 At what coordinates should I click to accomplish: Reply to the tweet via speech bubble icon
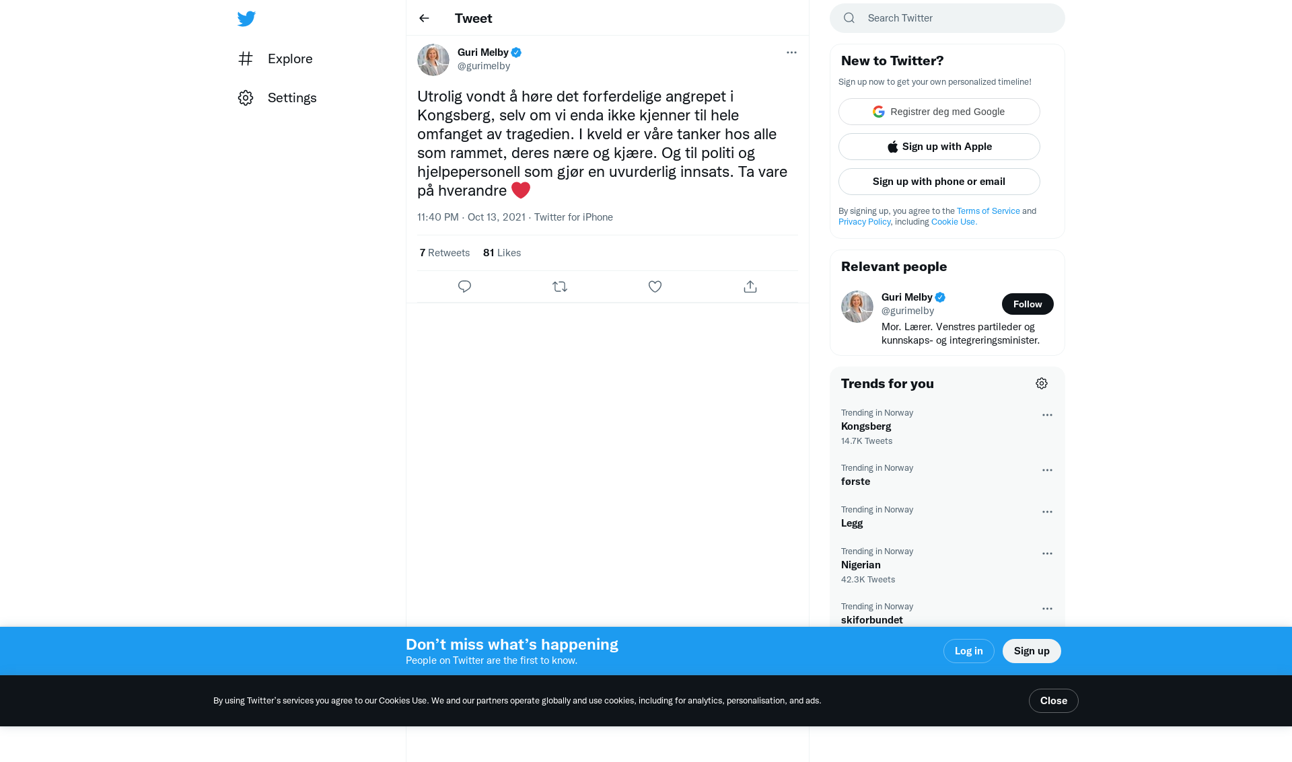coord(464,287)
